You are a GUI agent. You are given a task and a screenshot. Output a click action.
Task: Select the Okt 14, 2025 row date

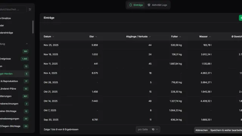click(50, 101)
